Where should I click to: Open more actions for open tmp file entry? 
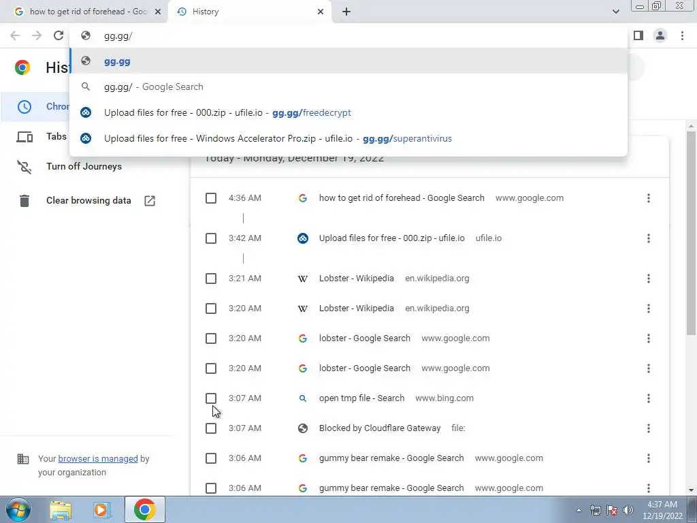[x=649, y=398]
